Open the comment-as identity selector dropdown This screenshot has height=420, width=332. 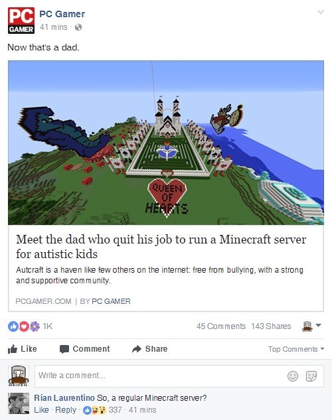coord(311,326)
